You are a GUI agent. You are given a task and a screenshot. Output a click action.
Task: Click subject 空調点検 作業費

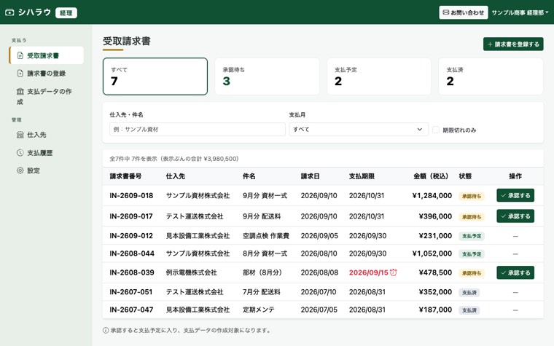pos(265,236)
